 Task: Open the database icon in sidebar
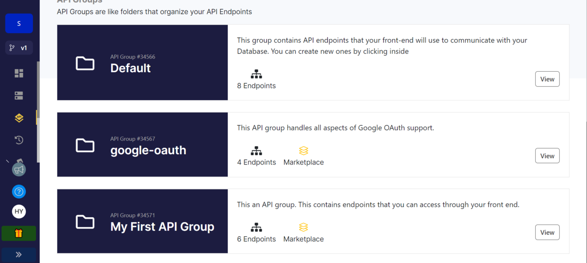coord(19,96)
